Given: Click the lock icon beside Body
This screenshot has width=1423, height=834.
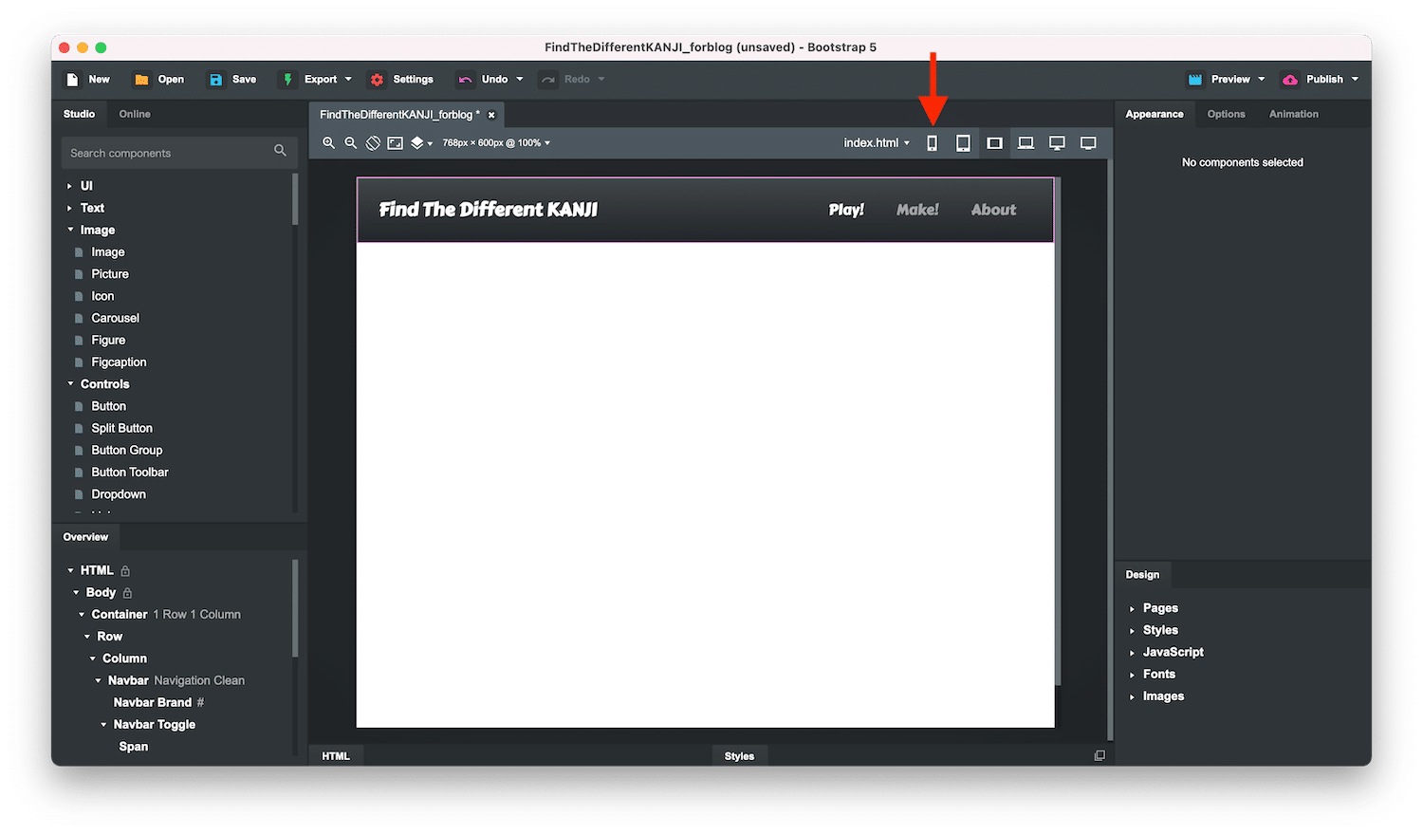Looking at the screenshot, I should tap(127, 593).
